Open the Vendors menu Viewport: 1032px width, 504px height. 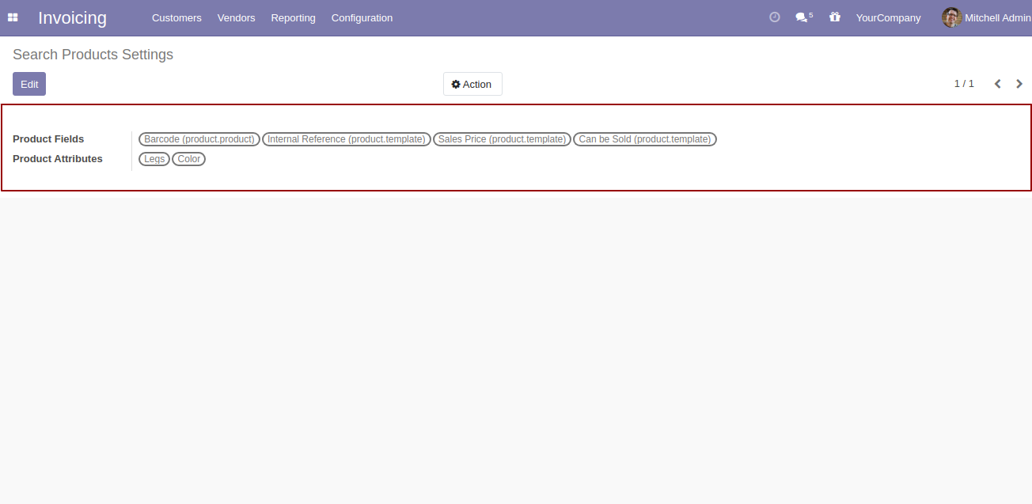[x=237, y=17]
